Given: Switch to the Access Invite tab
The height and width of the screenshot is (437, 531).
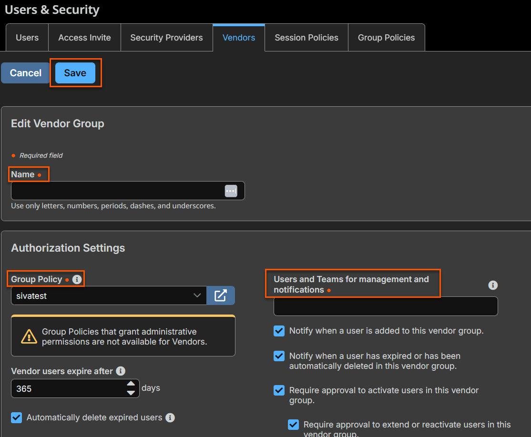Looking at the screenshot, I should pyautogui.click(x=84, y=38).
